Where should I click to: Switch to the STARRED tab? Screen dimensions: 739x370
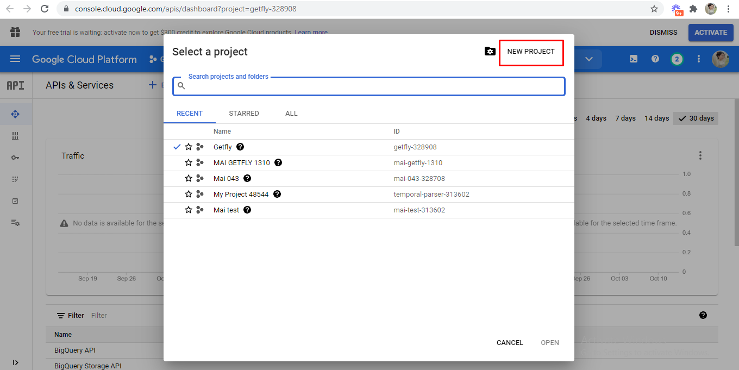(244, 114)
